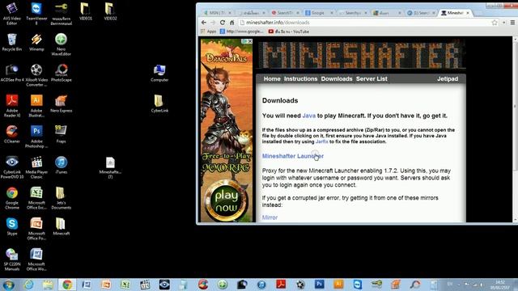The width and height of the screenshot is (518, 291).
Task: Follow the Java link
Action: [x=309, y=116]
